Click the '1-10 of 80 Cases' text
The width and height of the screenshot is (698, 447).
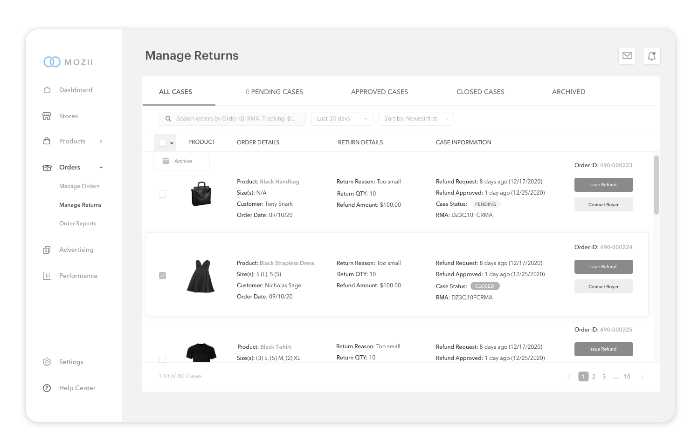click(180, 376)
